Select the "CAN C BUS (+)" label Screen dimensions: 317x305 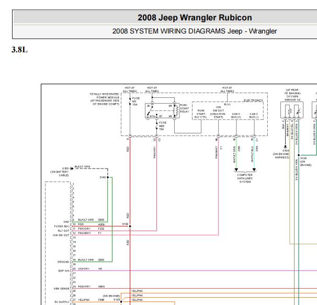click(236, 116)
